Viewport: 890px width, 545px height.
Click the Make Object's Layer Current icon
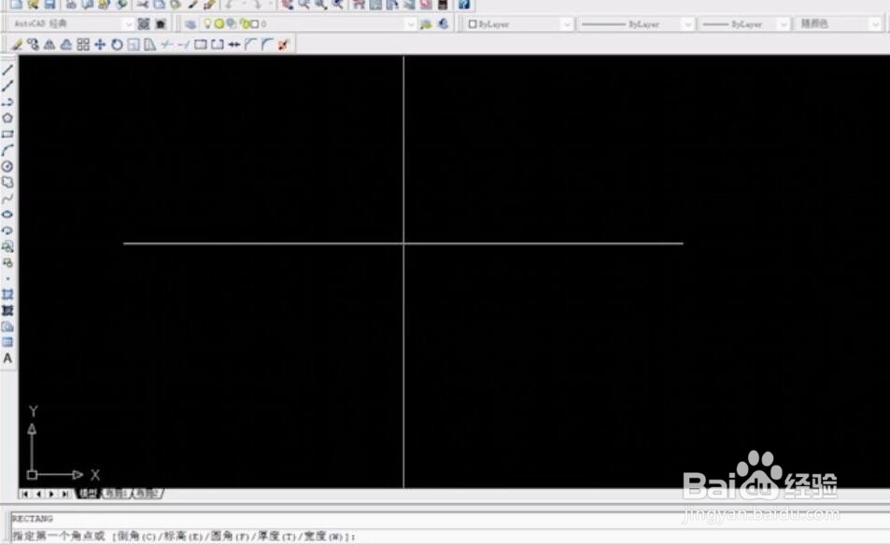pyautogui.click(x=426, y=24)
